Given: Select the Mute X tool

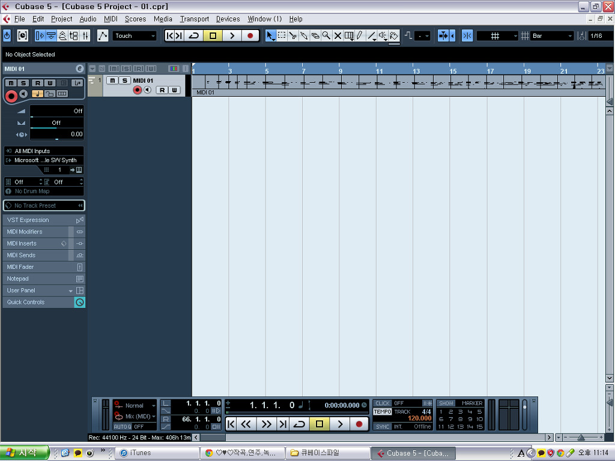Looking at the screenshot, I should click(338, 35).
